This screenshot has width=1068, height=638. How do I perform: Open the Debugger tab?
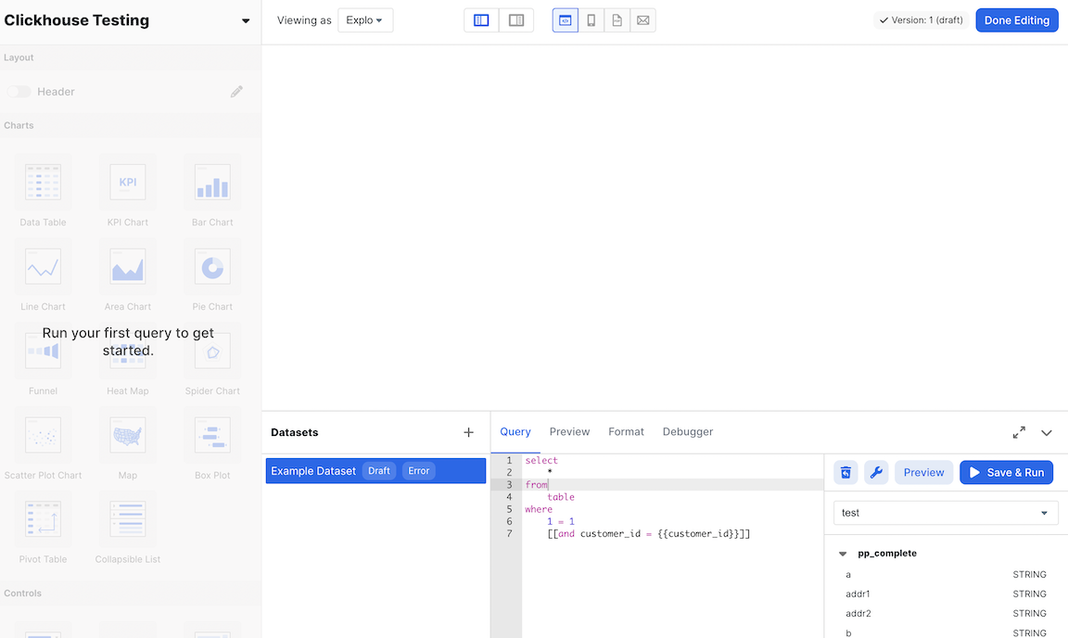(x=688, y=432)
